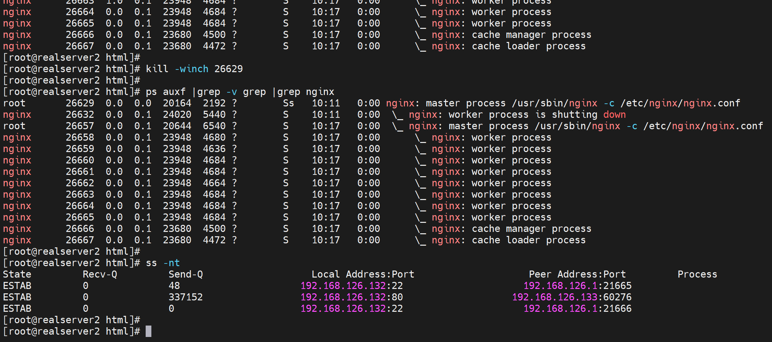
Task: Click the 'Send-Q' column header
Action: click(x=186, y=274)
